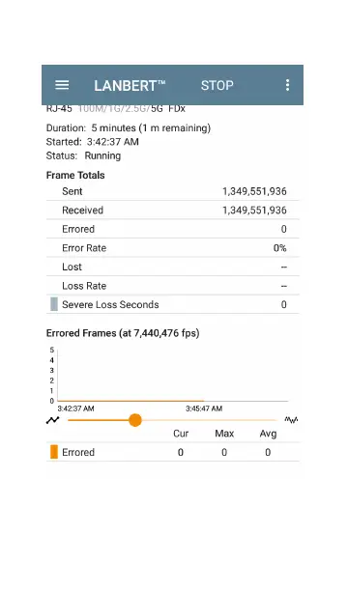Screen dimensions: 348x591
Task: Open the hamburger navigation menu
Action: [62, 85]
